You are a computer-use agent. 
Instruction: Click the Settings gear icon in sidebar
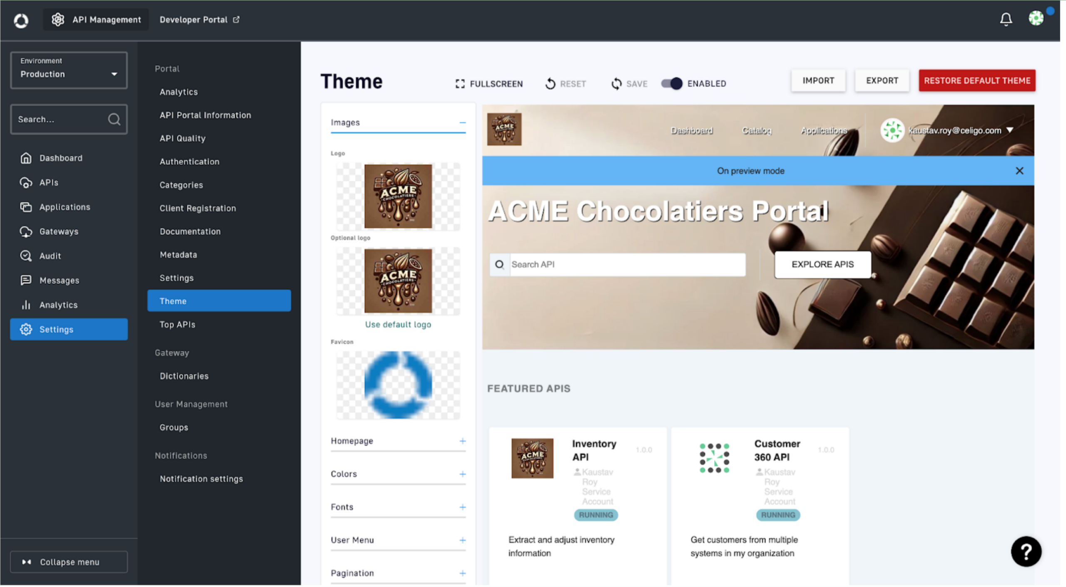26,329
